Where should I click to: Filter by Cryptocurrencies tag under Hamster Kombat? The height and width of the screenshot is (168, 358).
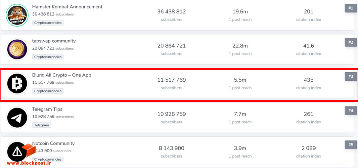tap(48, 23)
